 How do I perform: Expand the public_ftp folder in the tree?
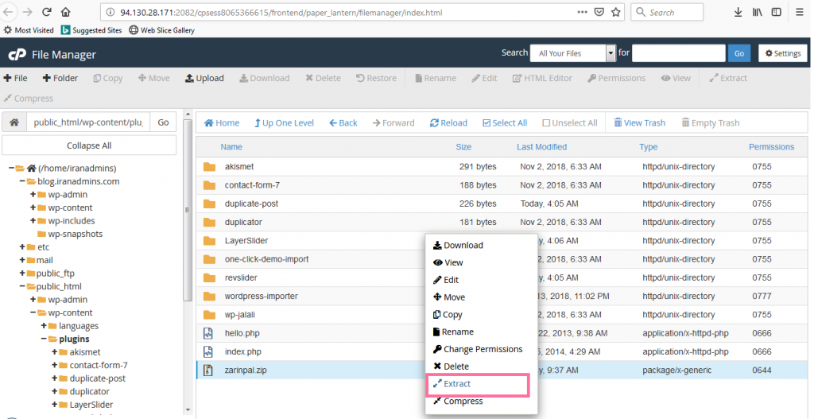(22, 273)
